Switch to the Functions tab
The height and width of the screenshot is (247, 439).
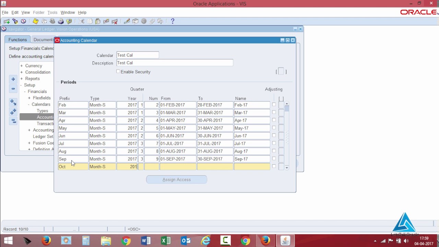click(x=17, y=39)
